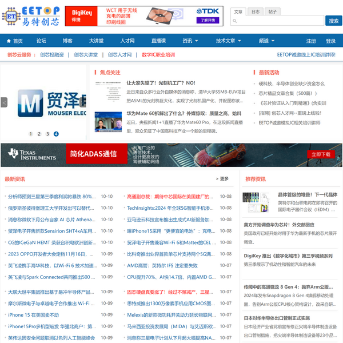Select carousel slide indicator 2
343x343 pixels.
39,134
